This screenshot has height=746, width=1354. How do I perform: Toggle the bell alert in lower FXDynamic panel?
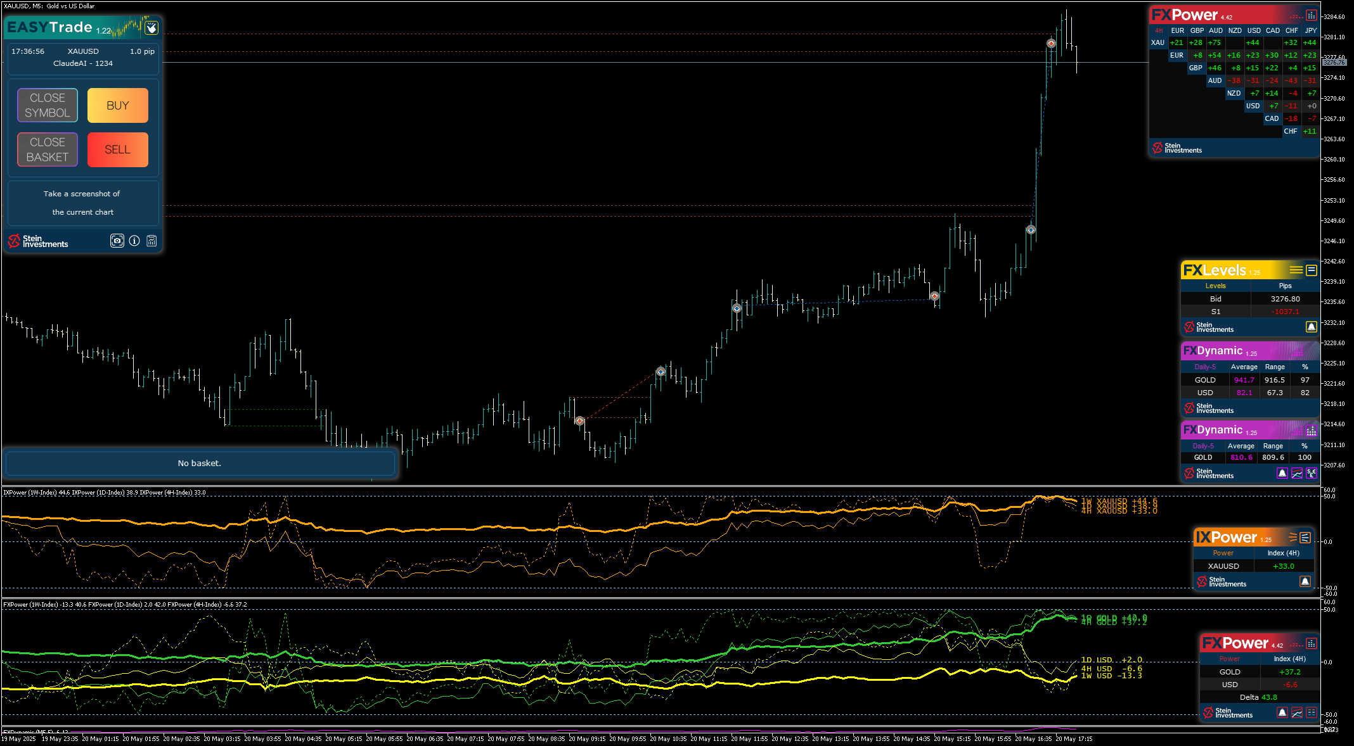click(x=1282, y=473)
